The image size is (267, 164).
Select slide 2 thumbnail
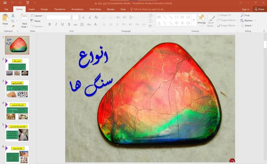17,67
